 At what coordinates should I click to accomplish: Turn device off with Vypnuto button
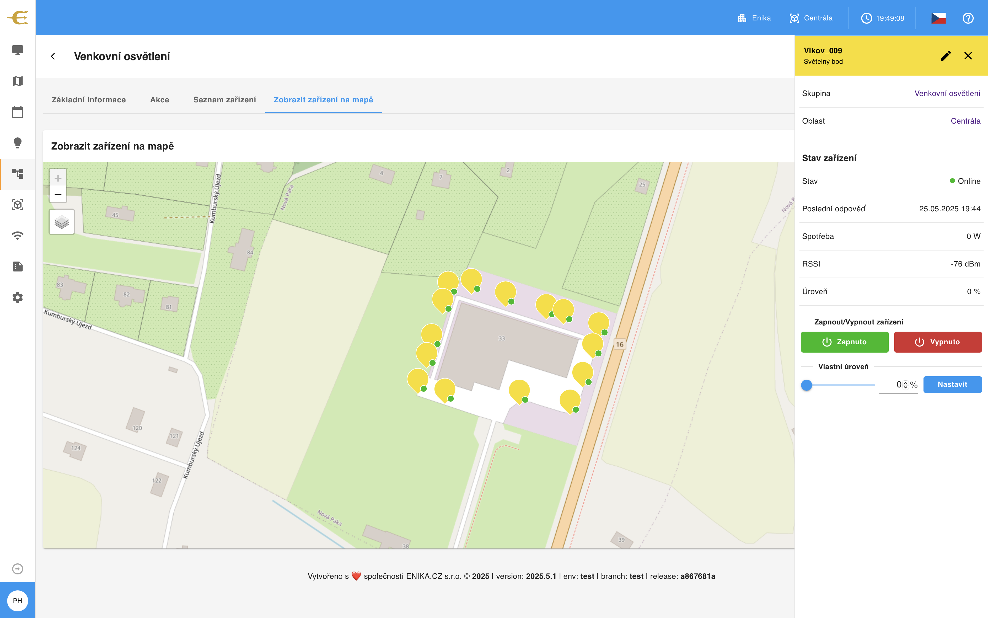[938, 342]
